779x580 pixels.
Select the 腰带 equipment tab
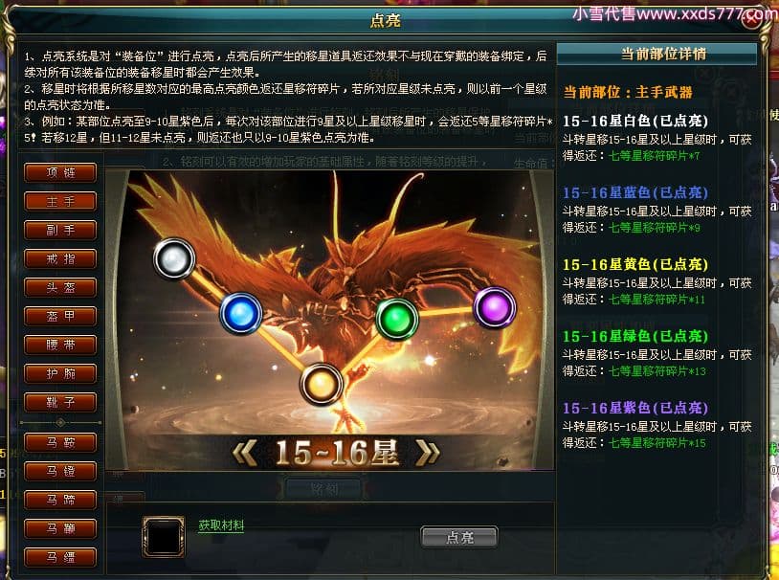(60, 345)
